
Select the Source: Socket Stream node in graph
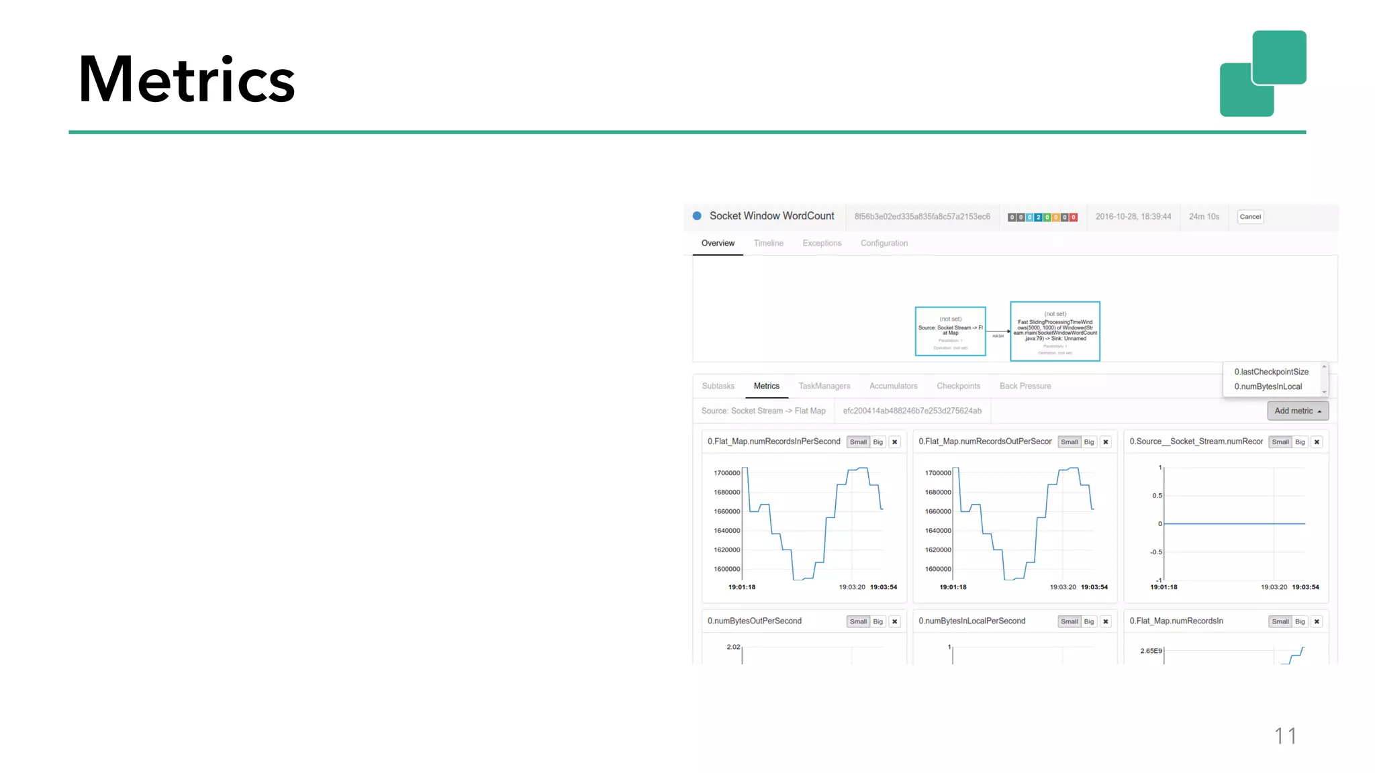(x=950, y=331)
